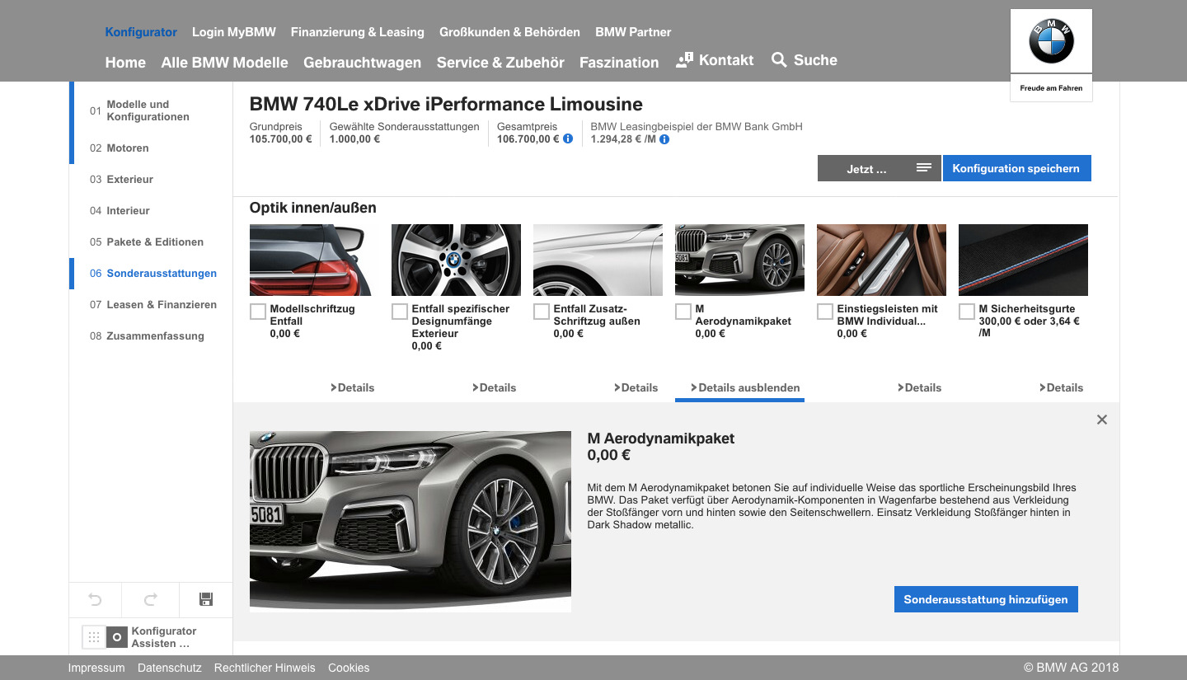Go to the Exterieur step
The width and height of the screenshot is (1187, 680).
click(x=129, y=179)
